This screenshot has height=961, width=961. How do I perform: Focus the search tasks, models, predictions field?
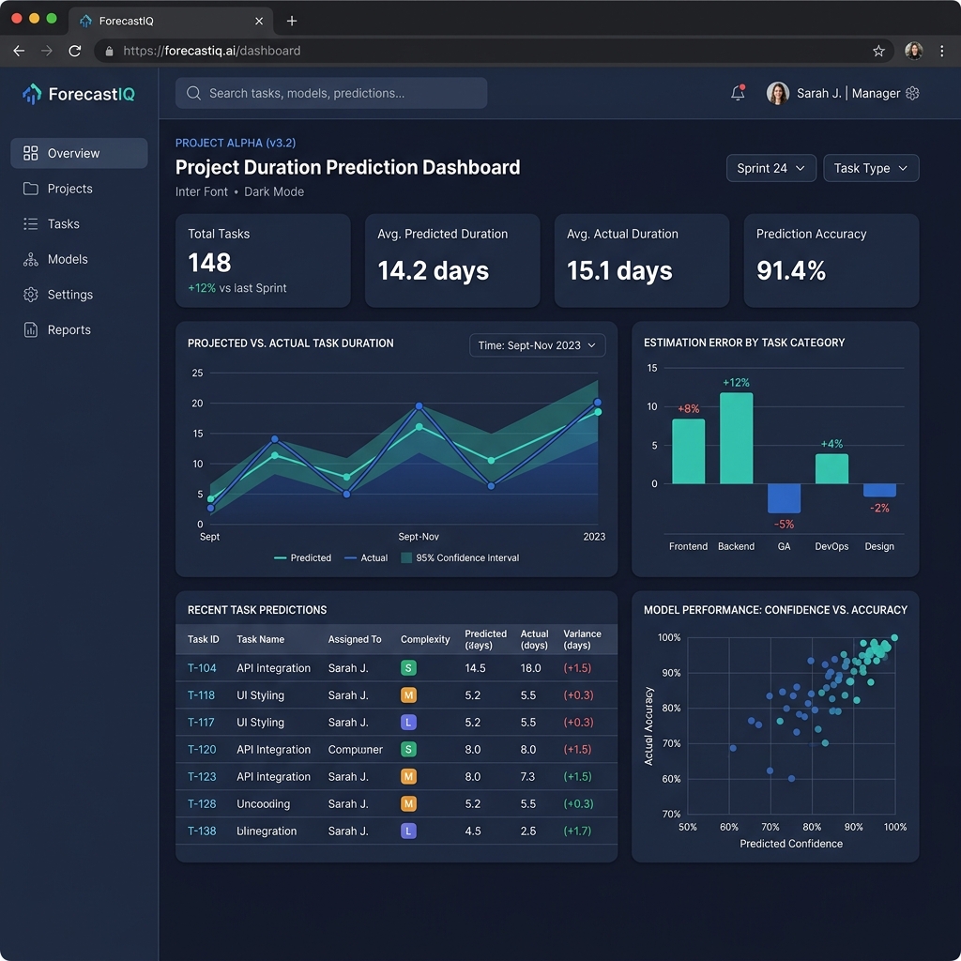[331, 93]
